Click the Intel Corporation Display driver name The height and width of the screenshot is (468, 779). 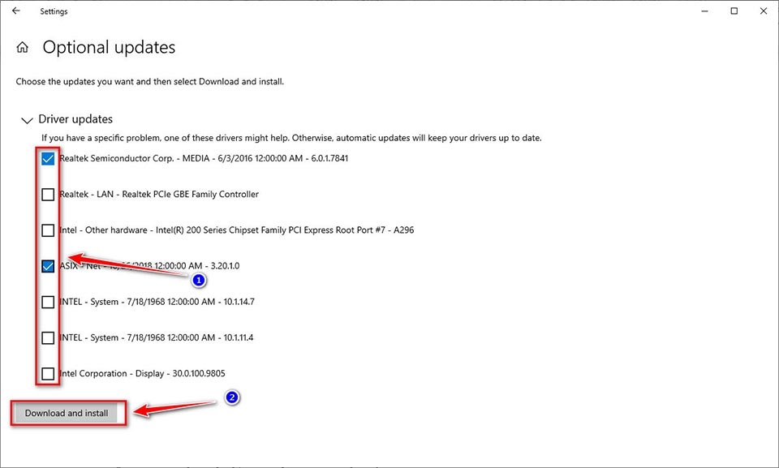pyautogui.click(x=143, y=373)
